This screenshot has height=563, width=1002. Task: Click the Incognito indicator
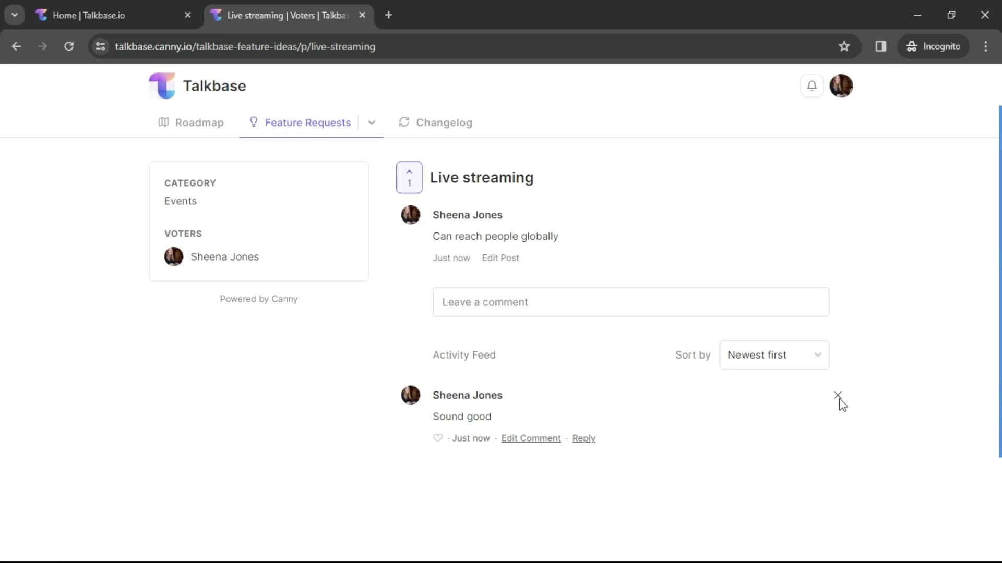[933, 46]
